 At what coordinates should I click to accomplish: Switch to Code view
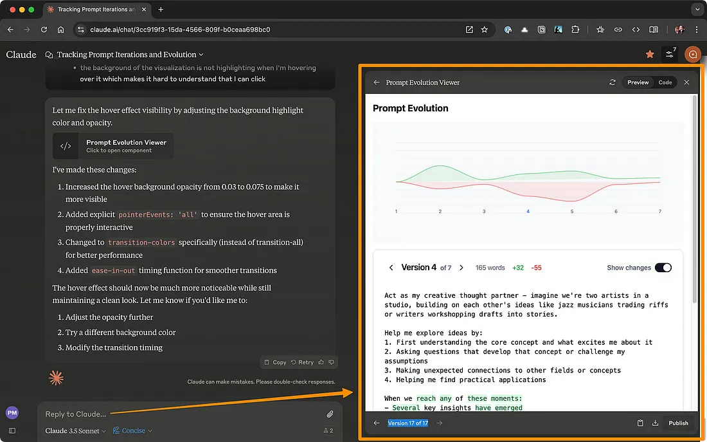665,82
